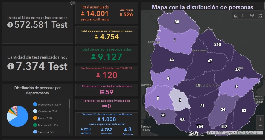Zoom out the map with minus button
The width and height of the screenshot is (265, 140).
coord(260,126)
